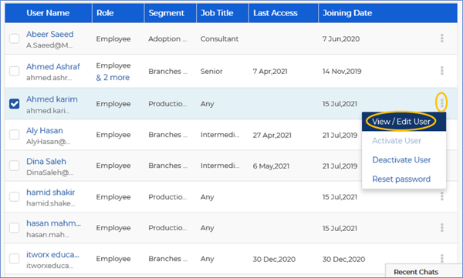Sort by the Last Access column header
This screenshot has width=463, height=278.
[275, 13]
